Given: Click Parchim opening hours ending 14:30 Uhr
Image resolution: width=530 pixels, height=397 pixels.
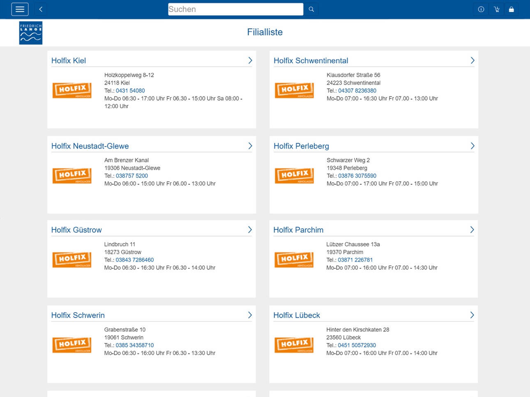Looking at the screenshot, I should [382, 268].
